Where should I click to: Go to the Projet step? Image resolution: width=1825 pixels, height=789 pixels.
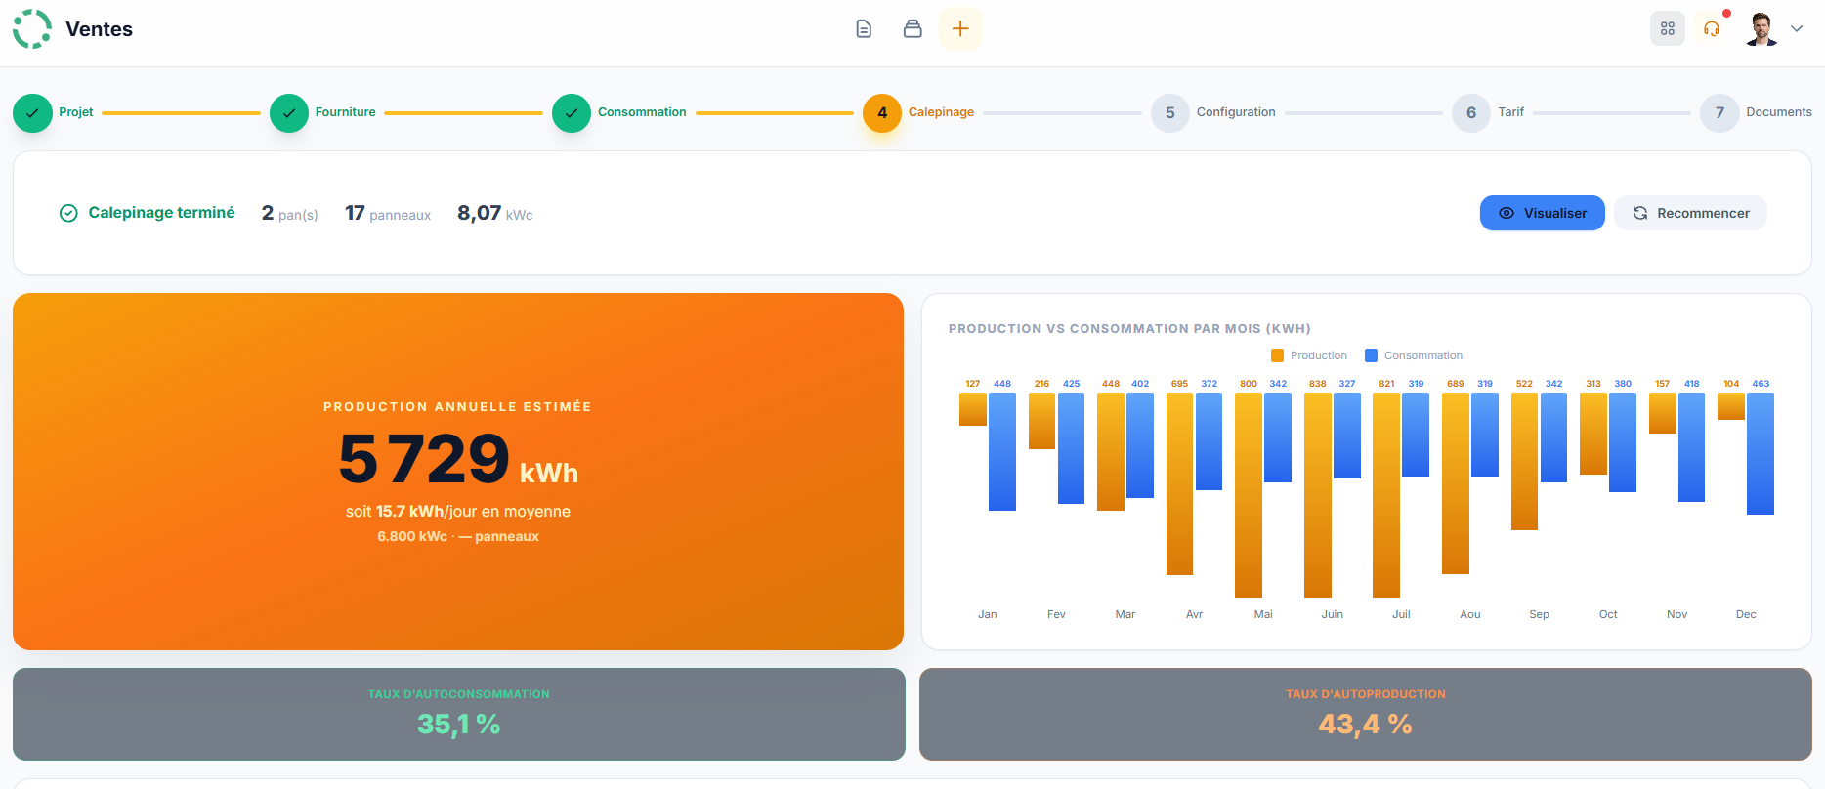coord(33,113)
